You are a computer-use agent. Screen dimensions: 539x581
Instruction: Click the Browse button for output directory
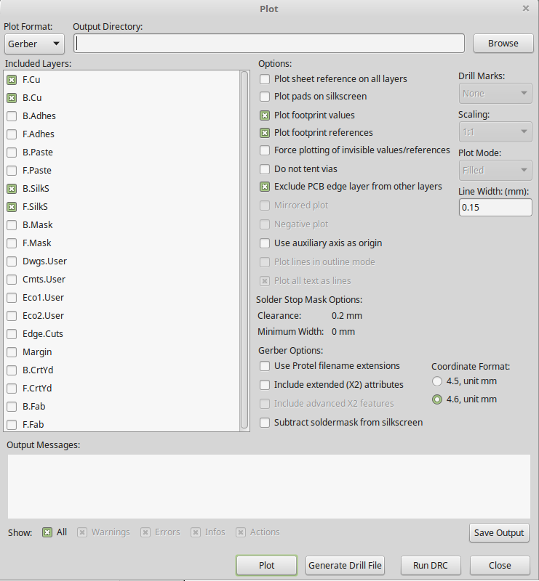[503, 44]
